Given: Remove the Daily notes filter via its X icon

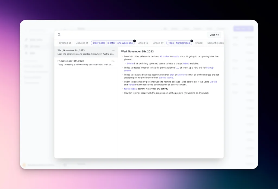Looking at the screenshot, I should [x=134, y=41].
